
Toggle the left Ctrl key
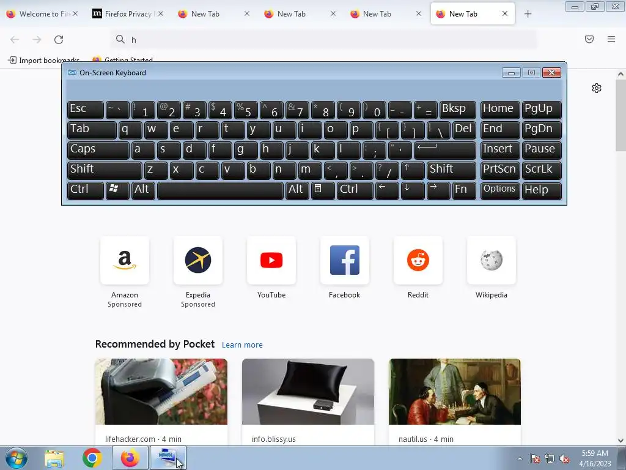(86, 190)
